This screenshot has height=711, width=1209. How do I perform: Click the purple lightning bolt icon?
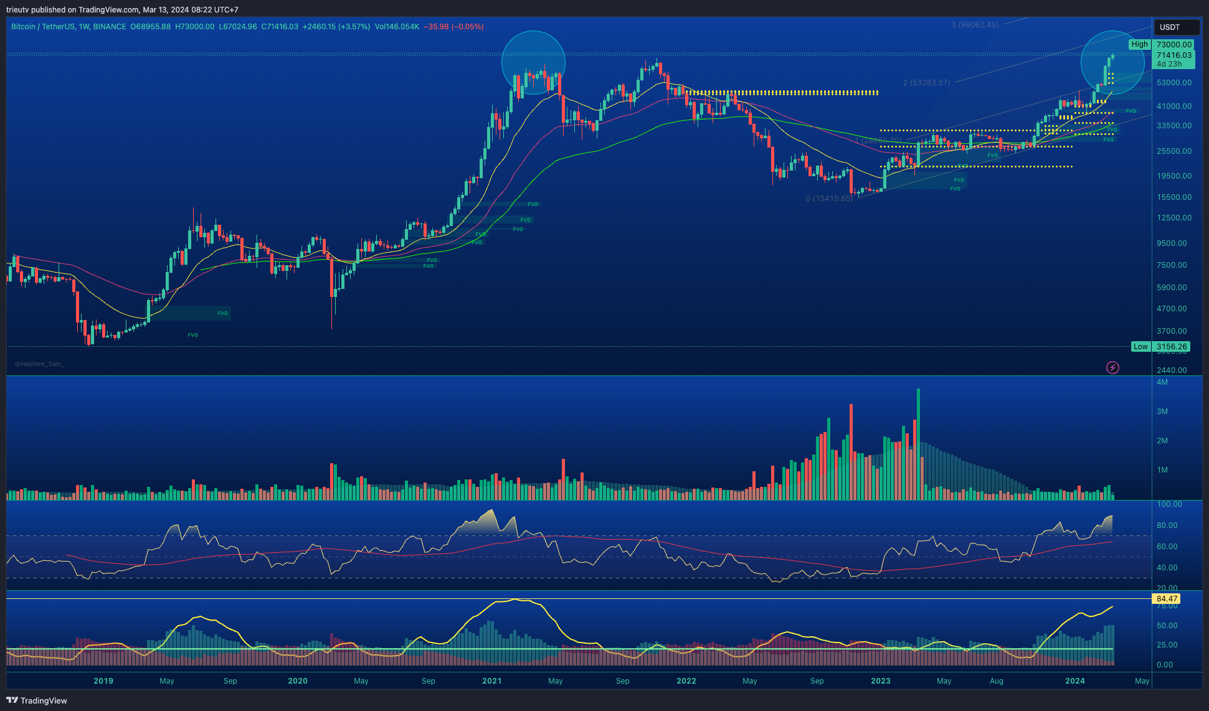(x=1112, y=367)
